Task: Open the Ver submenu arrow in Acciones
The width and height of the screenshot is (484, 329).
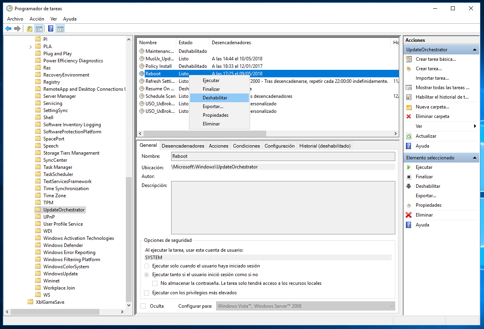Action: [x=475, y=126]
